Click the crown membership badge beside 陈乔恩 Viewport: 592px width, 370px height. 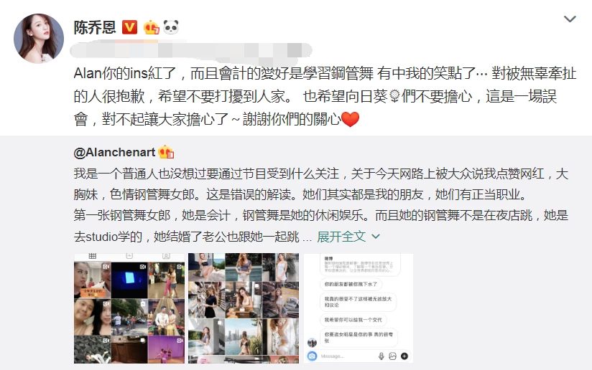(x=151, y=27)
